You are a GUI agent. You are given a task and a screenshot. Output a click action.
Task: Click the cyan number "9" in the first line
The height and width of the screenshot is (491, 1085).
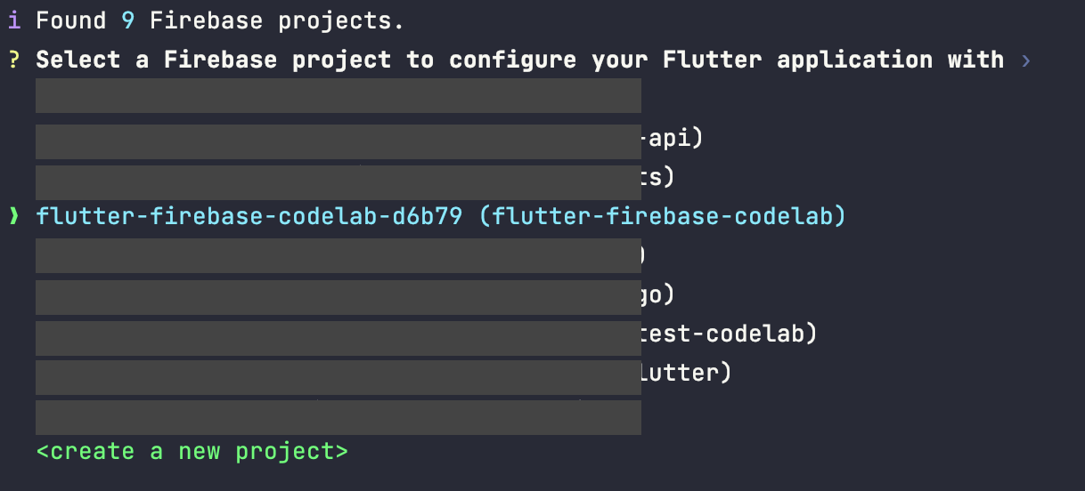(127, 20)
